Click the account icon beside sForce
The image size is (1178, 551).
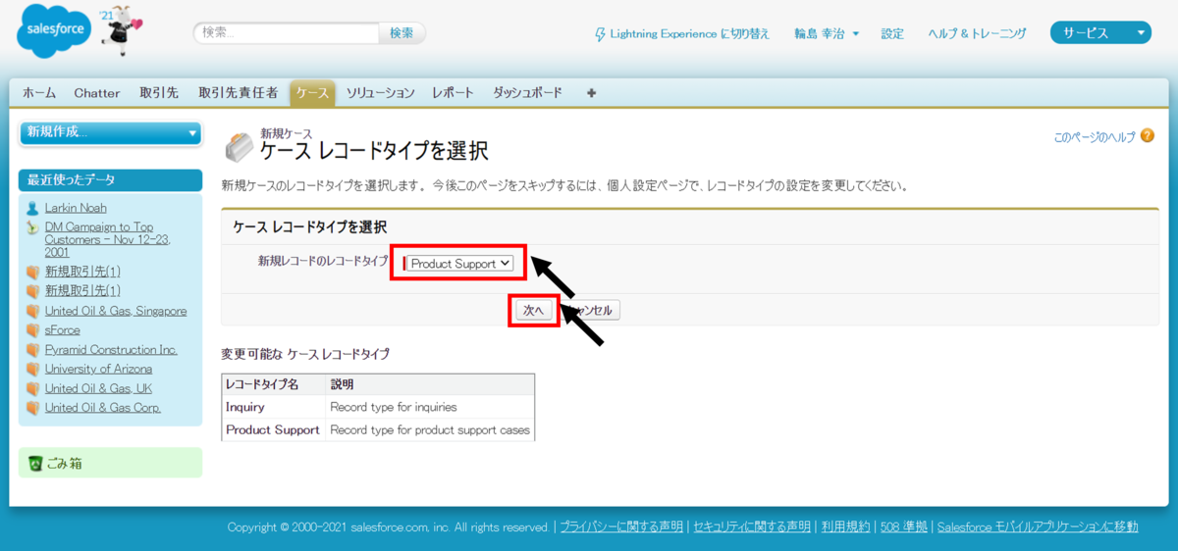(x=32, y=330)
